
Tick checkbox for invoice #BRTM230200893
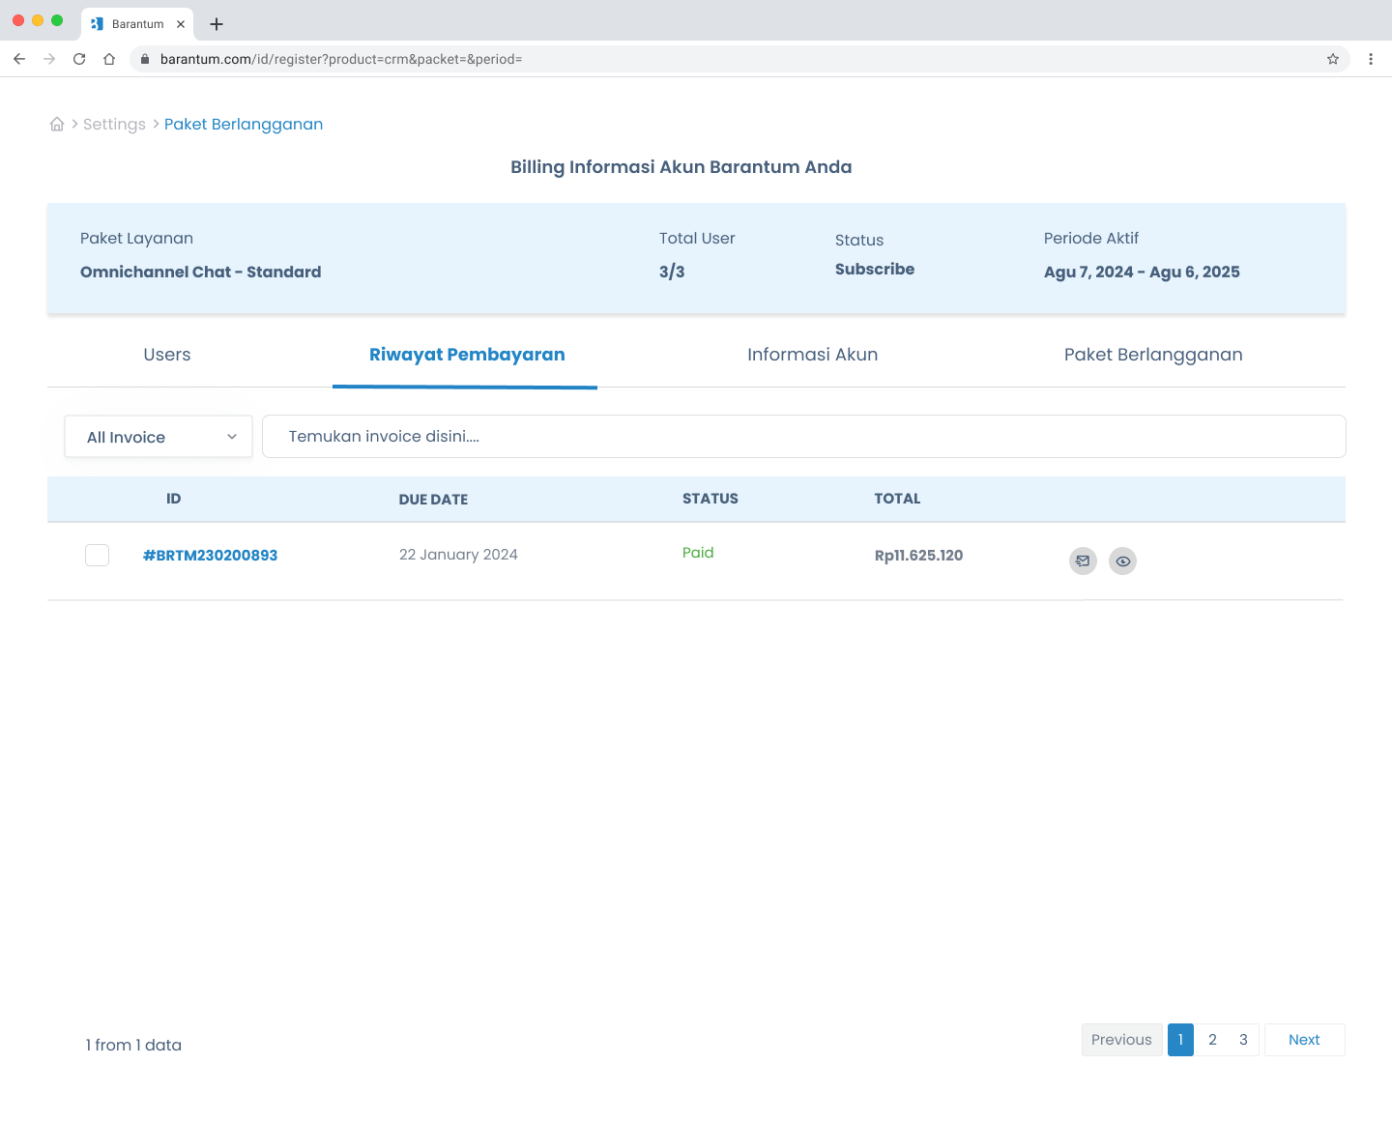tap(97, 555)
